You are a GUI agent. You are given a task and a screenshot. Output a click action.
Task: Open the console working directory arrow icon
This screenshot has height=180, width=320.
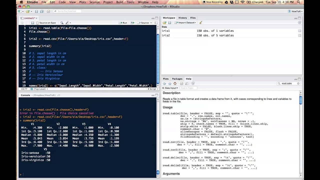(59, 95)
